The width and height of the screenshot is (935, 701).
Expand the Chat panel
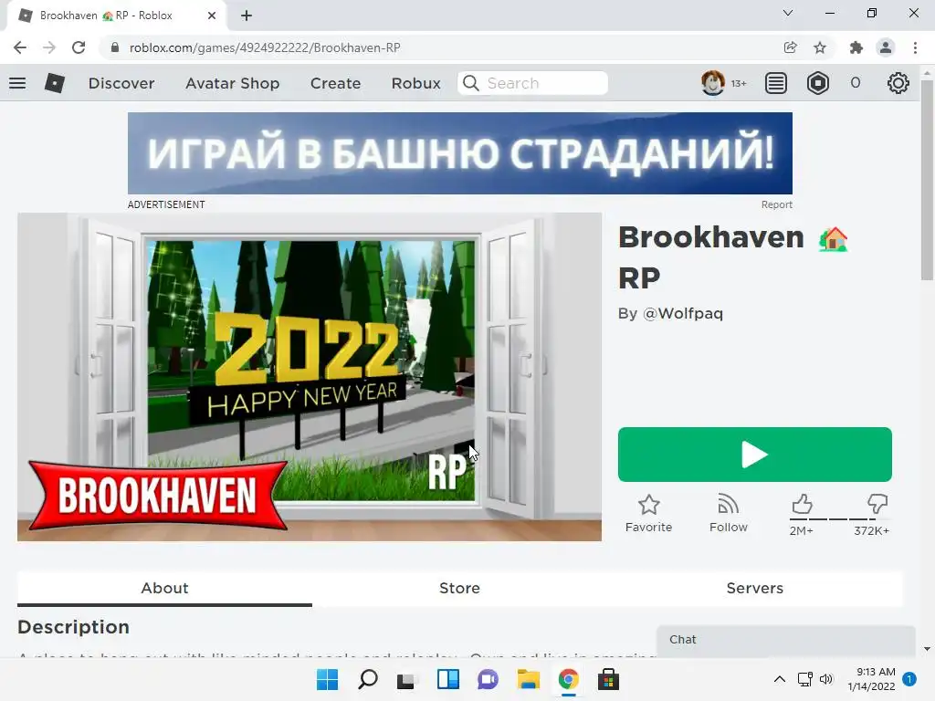(786, 640)
